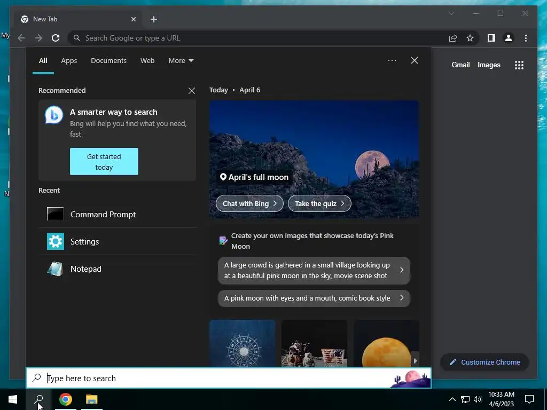Screen dimensions: 547x410
Task: Switch to the Documents search tab
Action: pyautogui.click(x=108, y=61)
